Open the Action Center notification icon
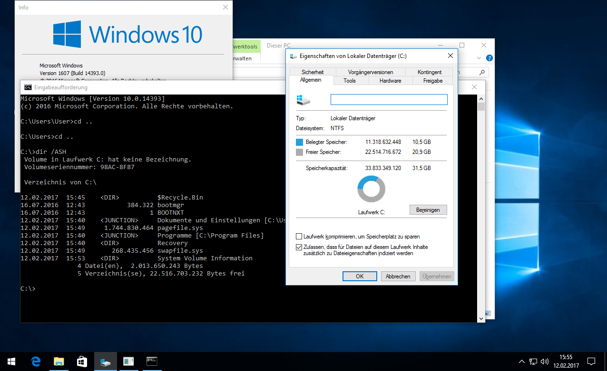 (591, 361)
